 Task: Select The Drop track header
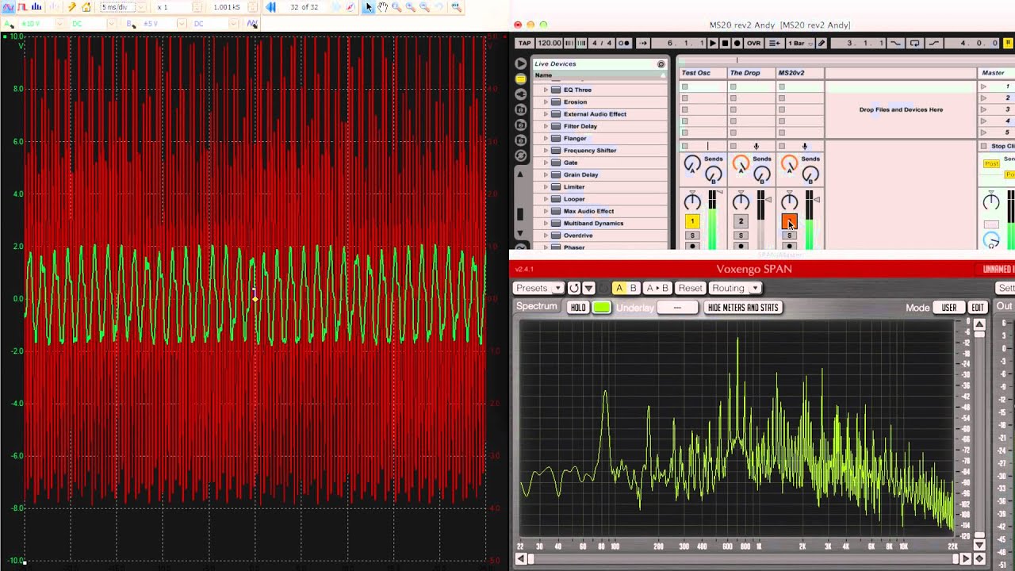(751, 73)
